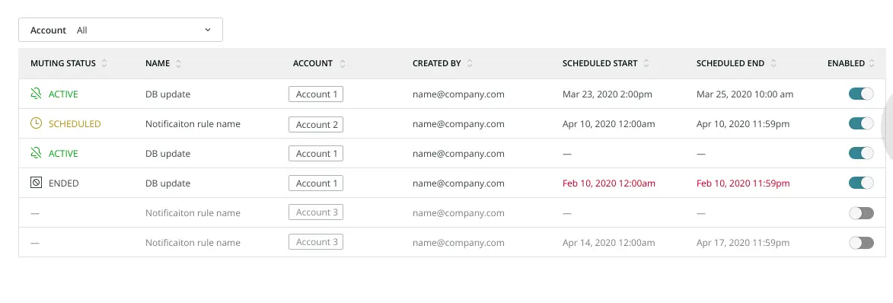Image resolution: width=893 pixels, height=303 pixels.
Task: Click "DB update" in the ENDED row
Action: [x=168, y=183]
